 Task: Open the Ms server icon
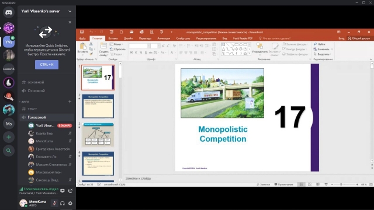(9, 124)
